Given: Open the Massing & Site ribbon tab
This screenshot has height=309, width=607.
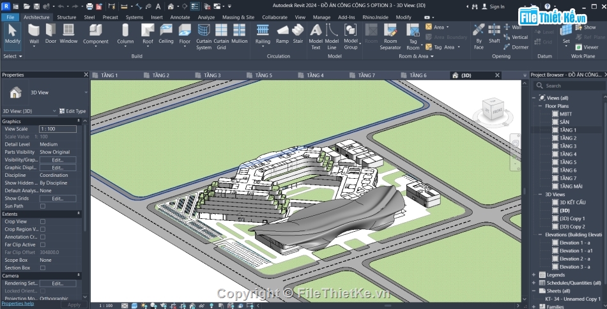Looking at the screenshot, I should point(238,17).
